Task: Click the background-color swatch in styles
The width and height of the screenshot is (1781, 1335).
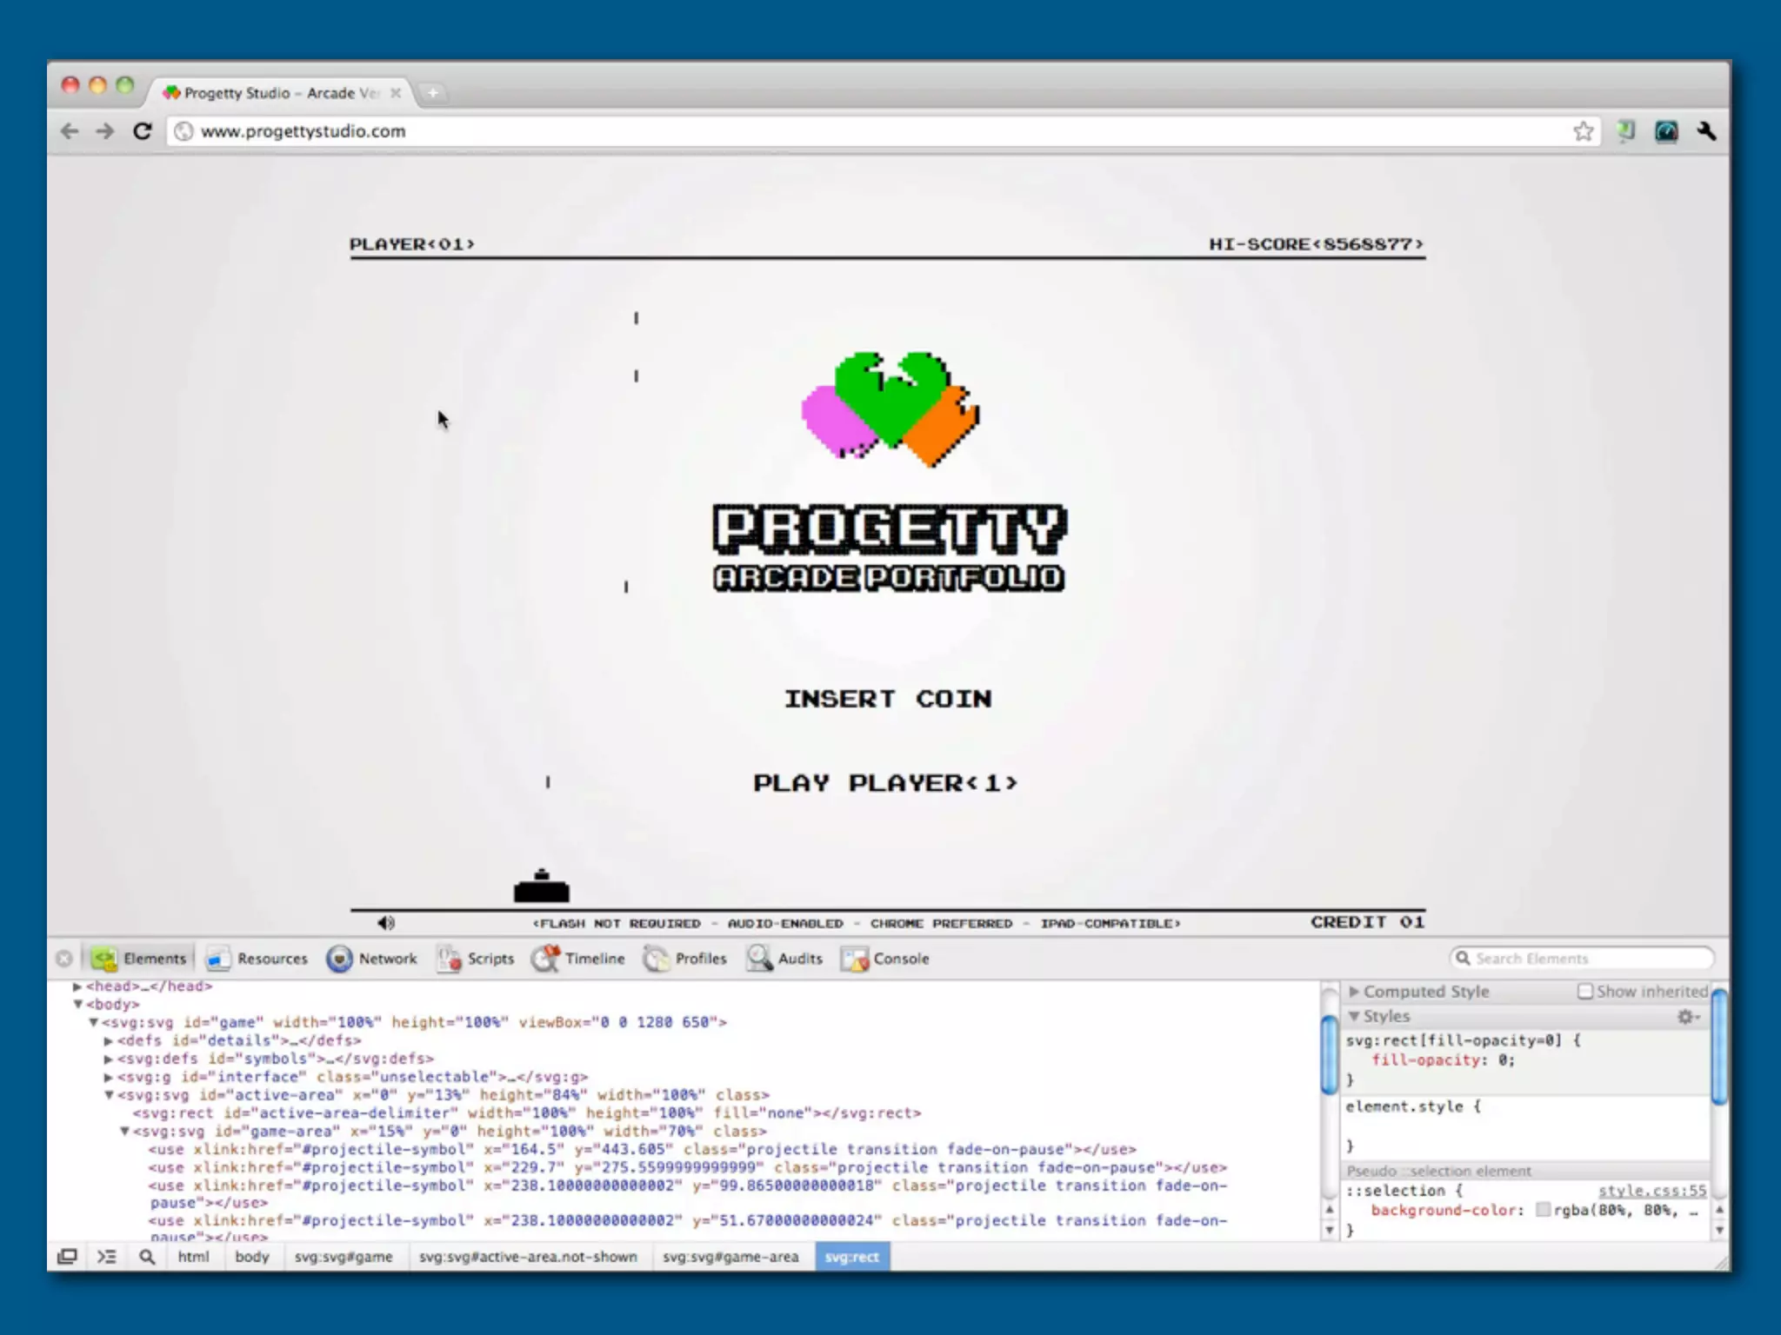Action: click(1543, 1210)
